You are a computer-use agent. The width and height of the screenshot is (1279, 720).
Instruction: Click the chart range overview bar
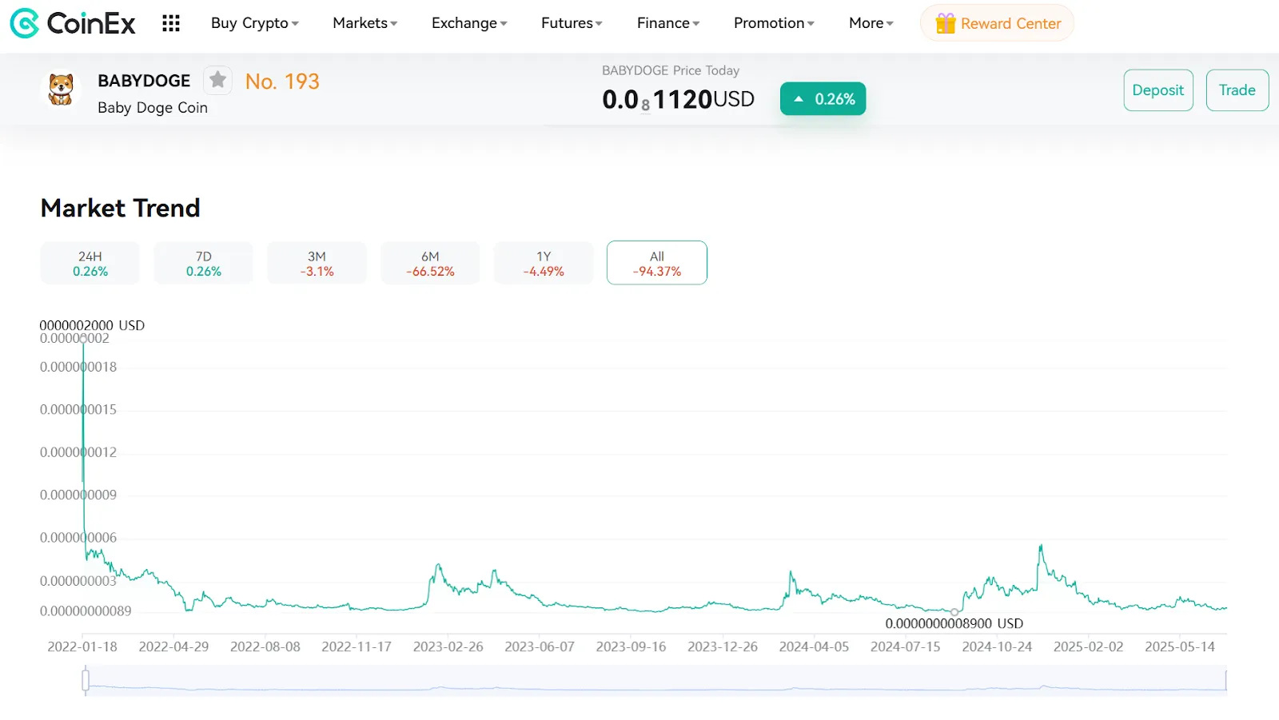(x=655, y=680)
